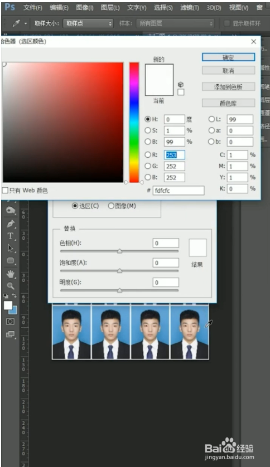Open the 编辑(E) menu

coord(59,7)
